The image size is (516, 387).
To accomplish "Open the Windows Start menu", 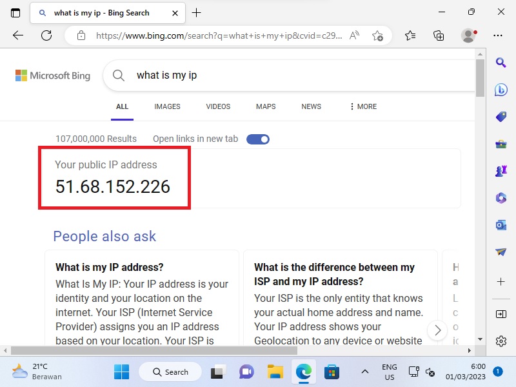I will 121,372.
